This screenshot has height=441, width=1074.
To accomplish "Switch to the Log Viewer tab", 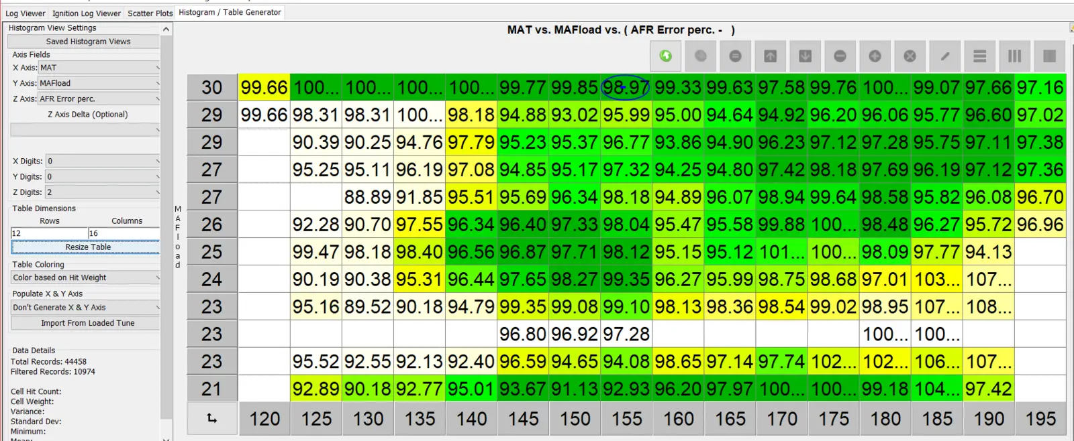I will point(26,13).
